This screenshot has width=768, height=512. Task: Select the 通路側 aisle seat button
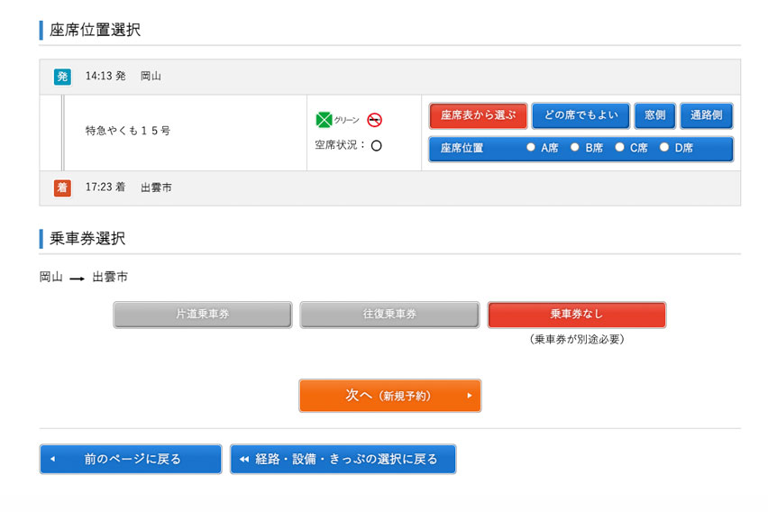point(706,115)
